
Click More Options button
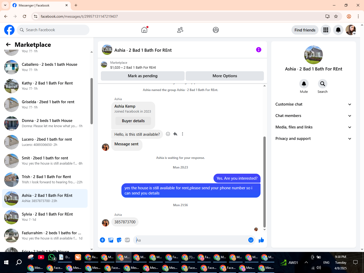[225, 76]
